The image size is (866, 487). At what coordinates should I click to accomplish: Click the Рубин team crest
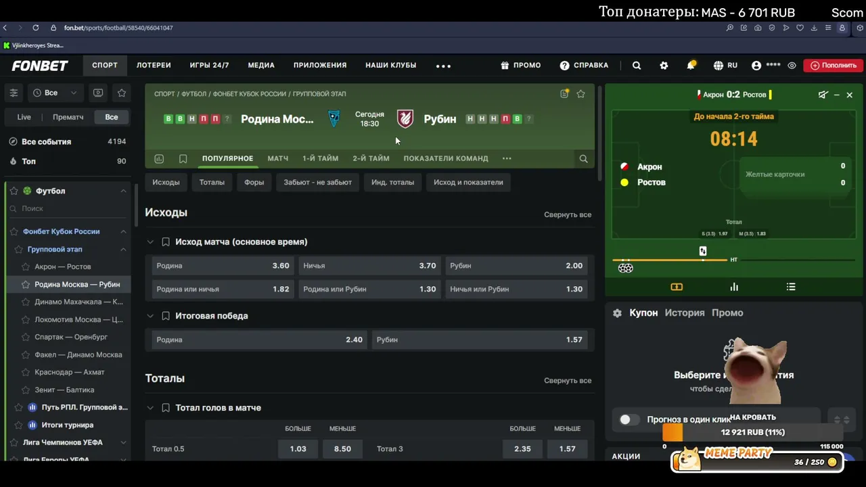405,118
